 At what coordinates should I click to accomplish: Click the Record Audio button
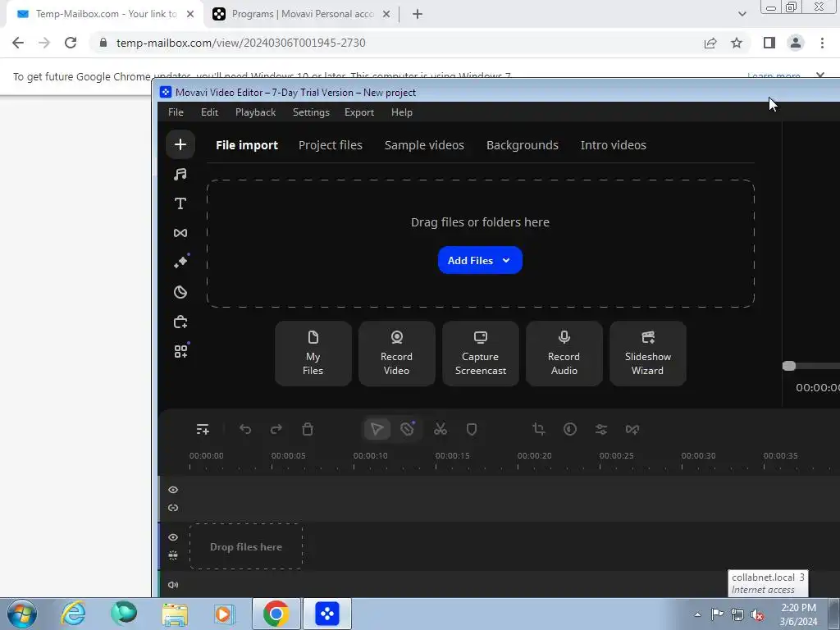click(564, 354)
